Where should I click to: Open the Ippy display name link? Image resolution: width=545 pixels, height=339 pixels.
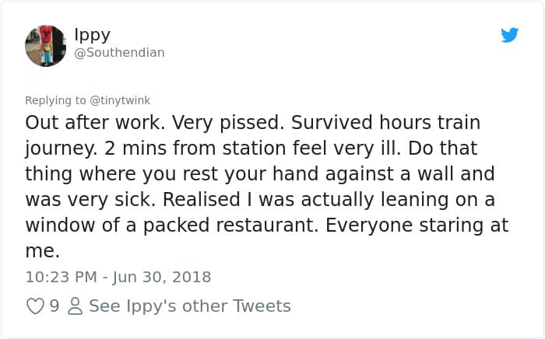(92, 34)
